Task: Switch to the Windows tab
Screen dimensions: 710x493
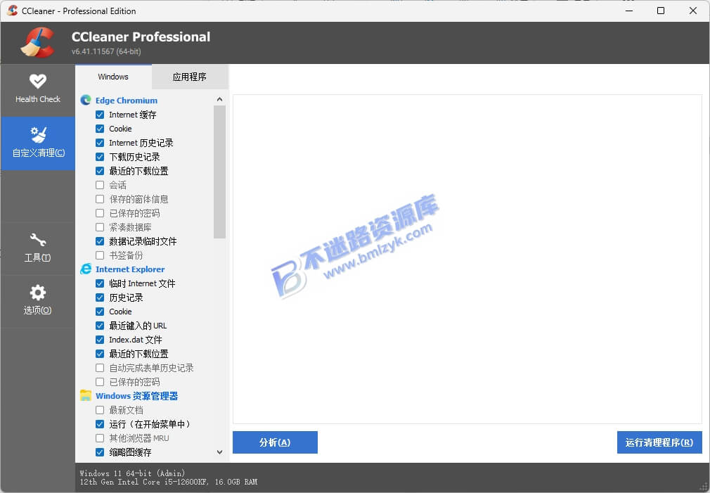Action: point(113,77)
